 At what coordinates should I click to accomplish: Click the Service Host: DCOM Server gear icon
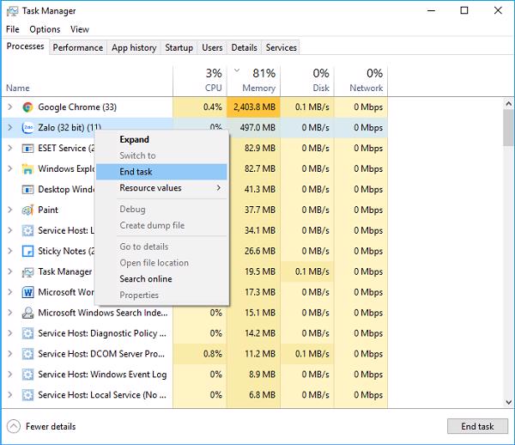[x=27, y=354]
